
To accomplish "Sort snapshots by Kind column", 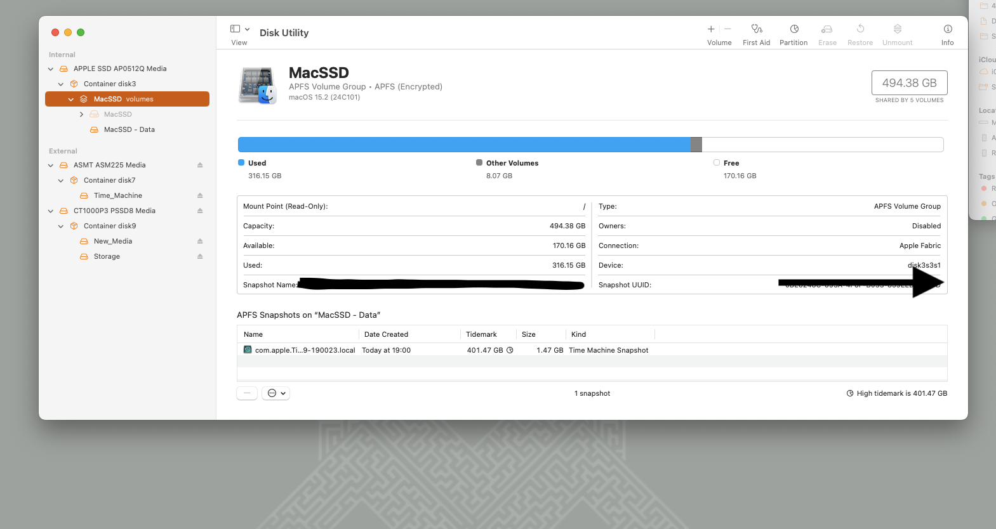I will 610,334.
